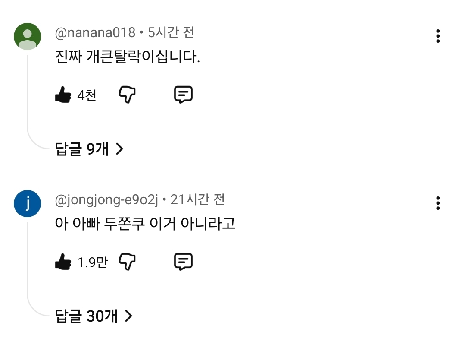Viewport: 465px width, 351px height.
Task: Dislike the comment by @jongjong-e9o2j
Action: coord(127,262)
